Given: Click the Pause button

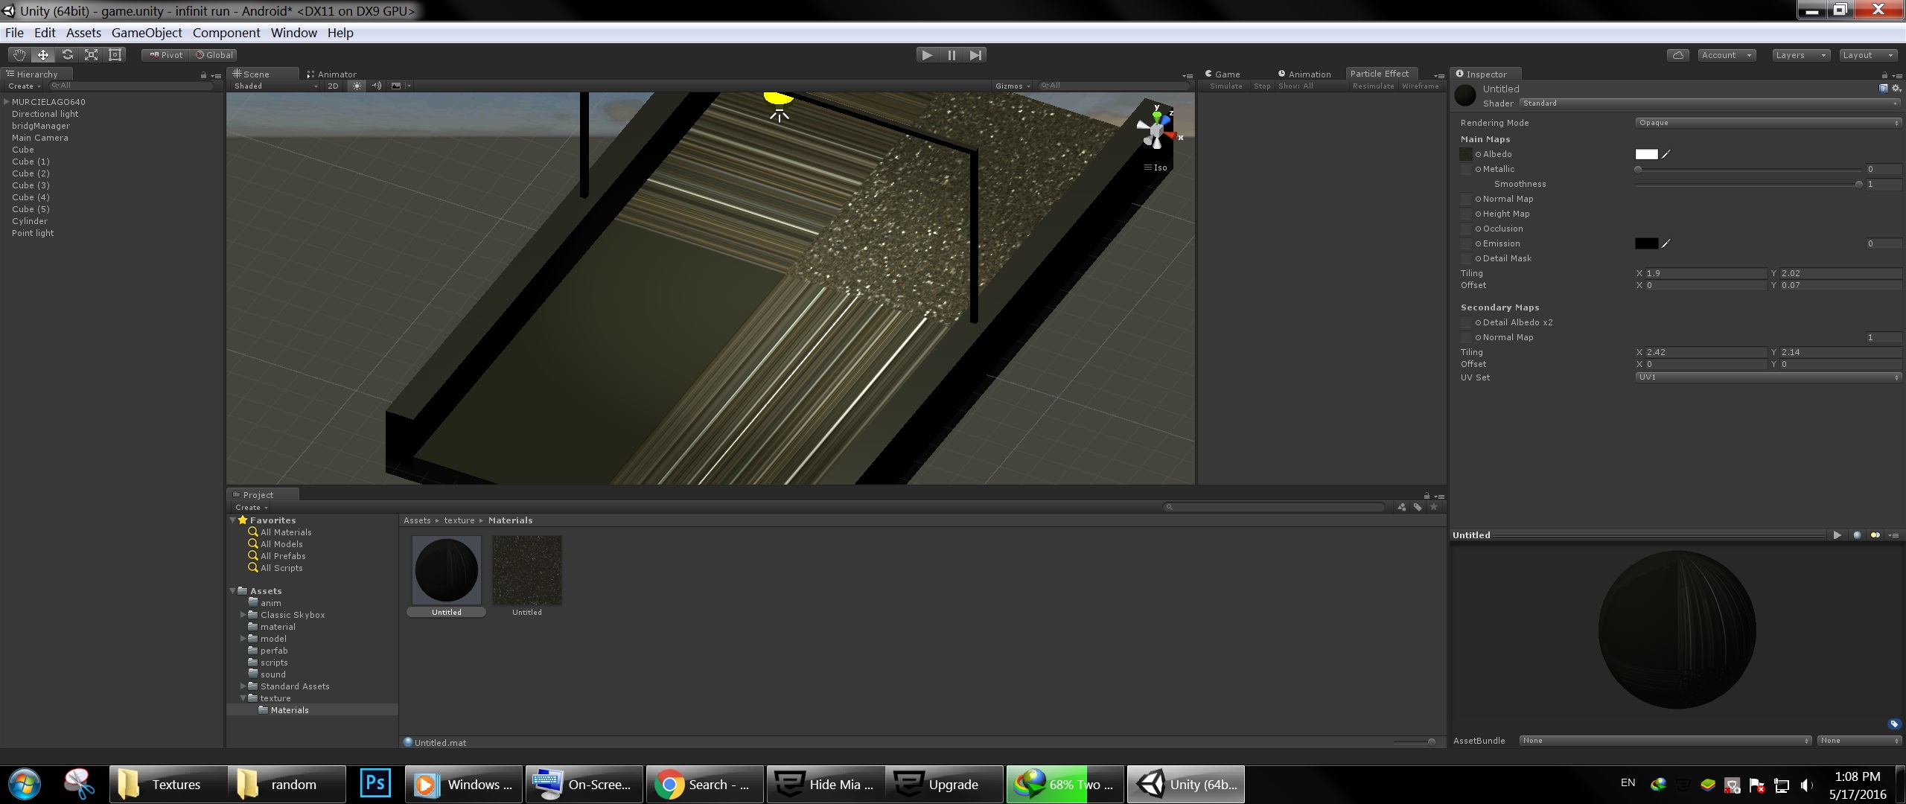Looking at the screenshot, I should point(952,55).
